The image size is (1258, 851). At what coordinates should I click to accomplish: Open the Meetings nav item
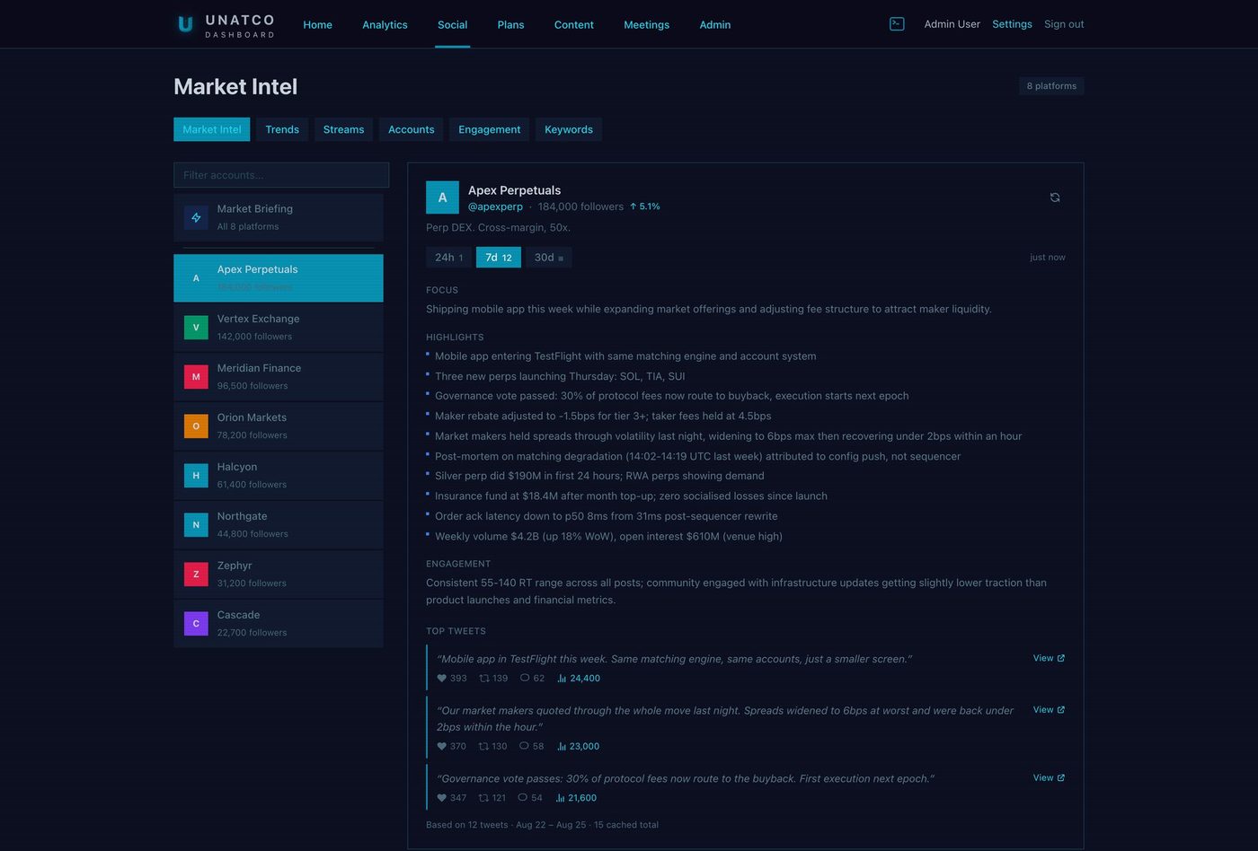point(647,24)
